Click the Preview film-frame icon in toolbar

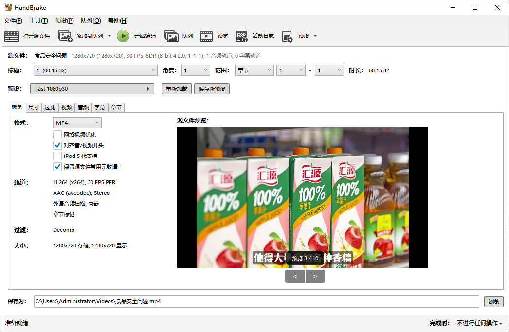(x=206, y=36)
